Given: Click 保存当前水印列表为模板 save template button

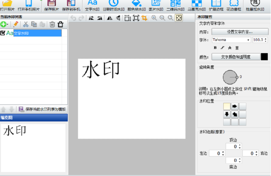Looking at the screenshot, I should point(42,109).
